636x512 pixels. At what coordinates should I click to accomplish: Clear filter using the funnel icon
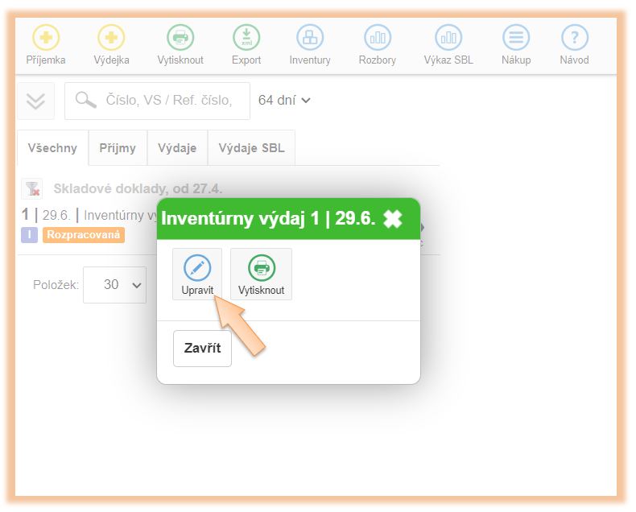[x=31, y=189]
